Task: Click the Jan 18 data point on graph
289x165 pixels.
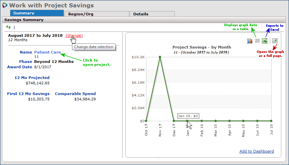Action: (x=188, y=121)
